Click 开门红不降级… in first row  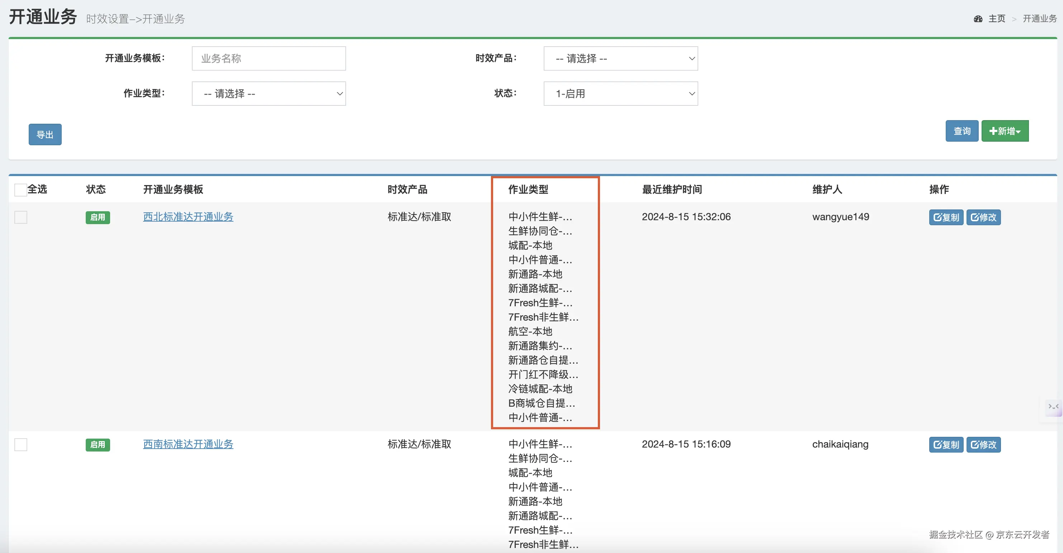[x=543, y=374]
